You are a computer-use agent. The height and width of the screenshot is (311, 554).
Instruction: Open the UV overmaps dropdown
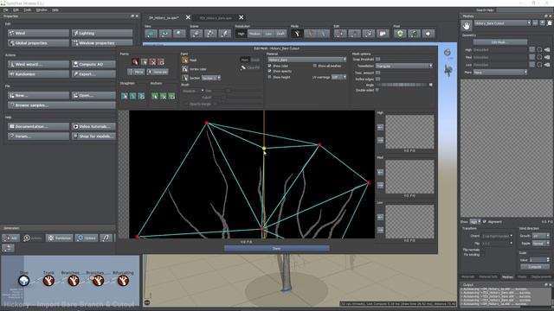[338, 77]
